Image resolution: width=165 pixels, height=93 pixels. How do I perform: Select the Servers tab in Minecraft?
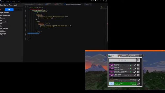tap(134, 56)
